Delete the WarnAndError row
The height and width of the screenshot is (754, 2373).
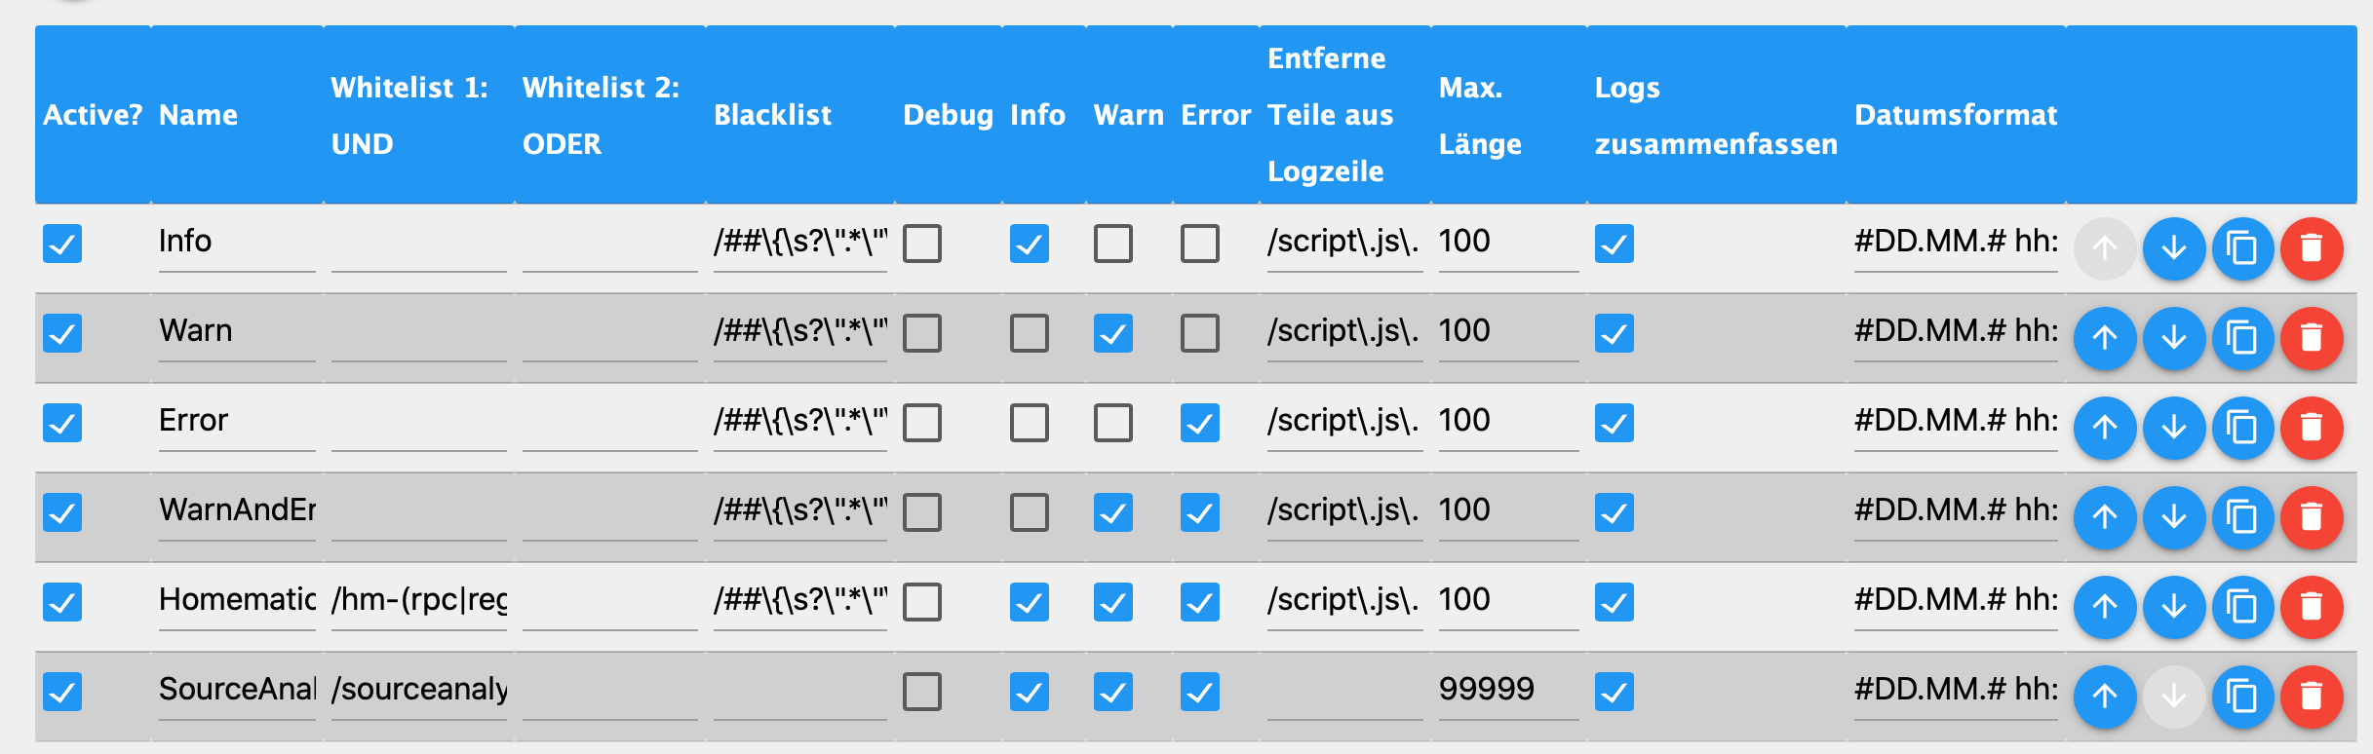(x=2312, y=517)
